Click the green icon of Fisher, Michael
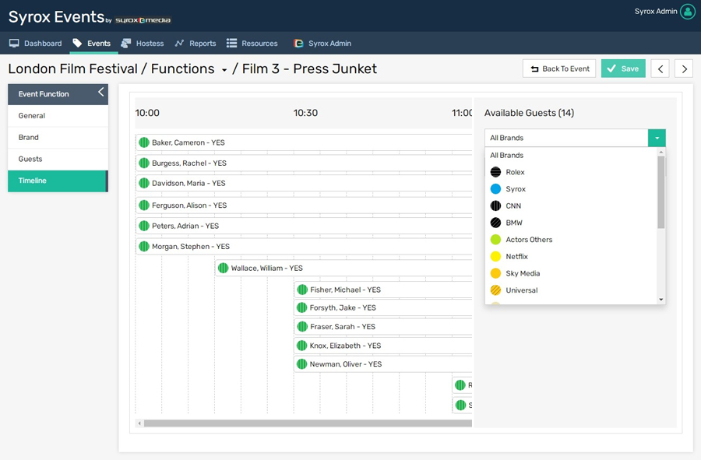 [x=302, y=290]
